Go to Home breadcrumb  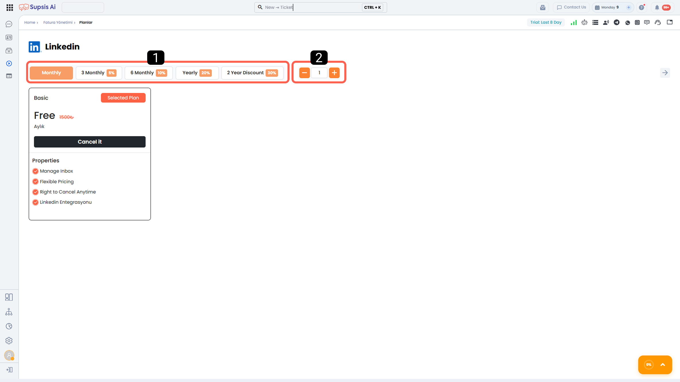[30, 22]
